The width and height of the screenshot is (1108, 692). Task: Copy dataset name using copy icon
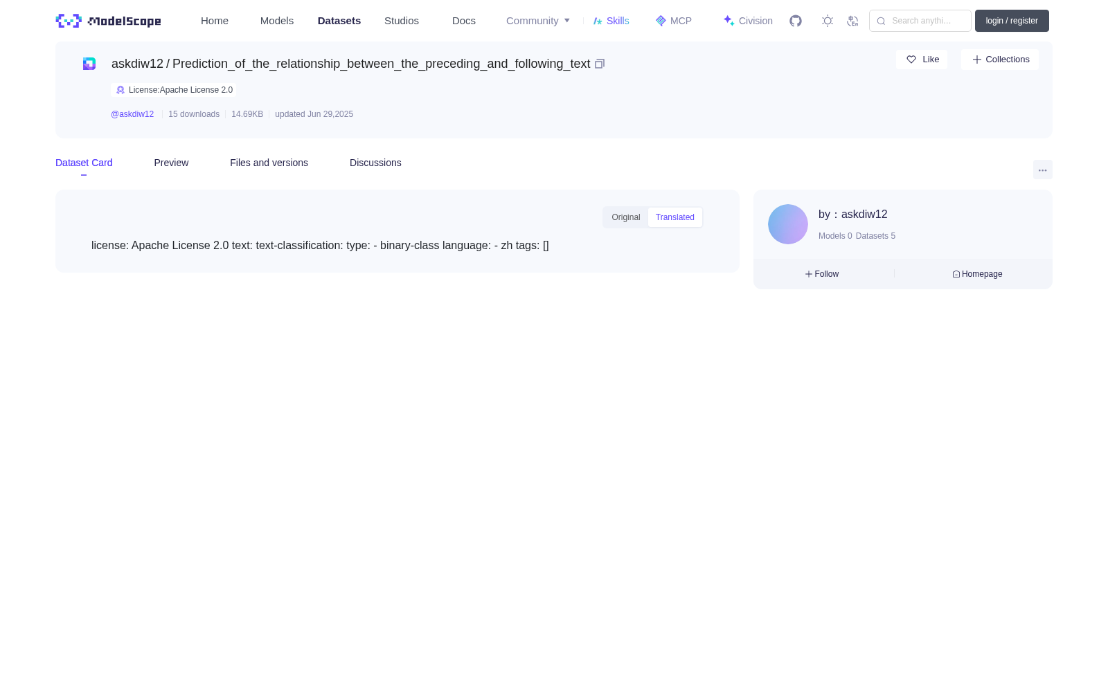(600, 64)
